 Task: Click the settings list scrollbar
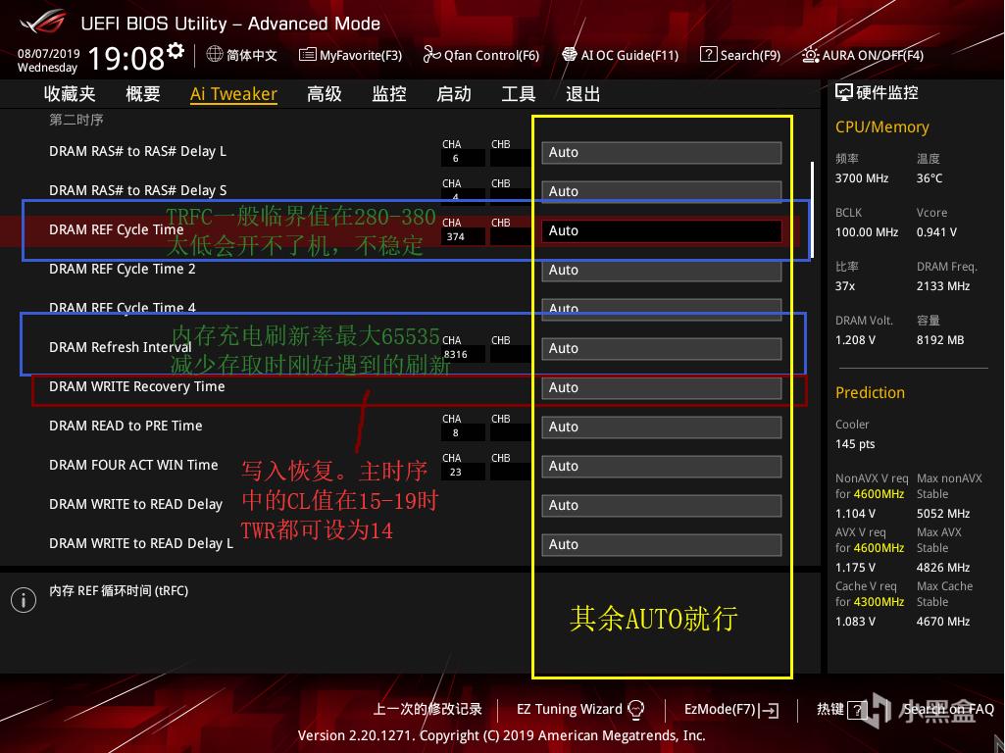coord(812,210)
